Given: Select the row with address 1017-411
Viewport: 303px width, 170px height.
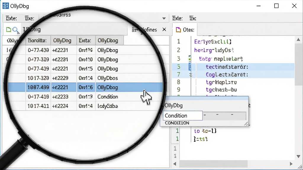Looking at the screenshot, I should coord(85,106).
